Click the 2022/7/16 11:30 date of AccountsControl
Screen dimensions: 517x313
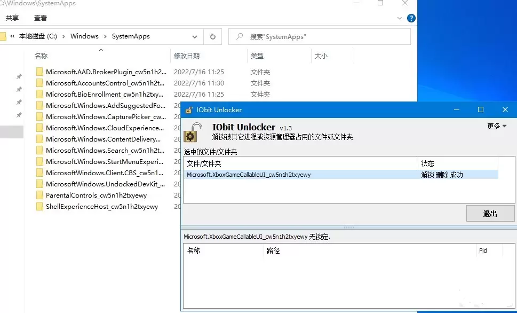pos(199,83)
